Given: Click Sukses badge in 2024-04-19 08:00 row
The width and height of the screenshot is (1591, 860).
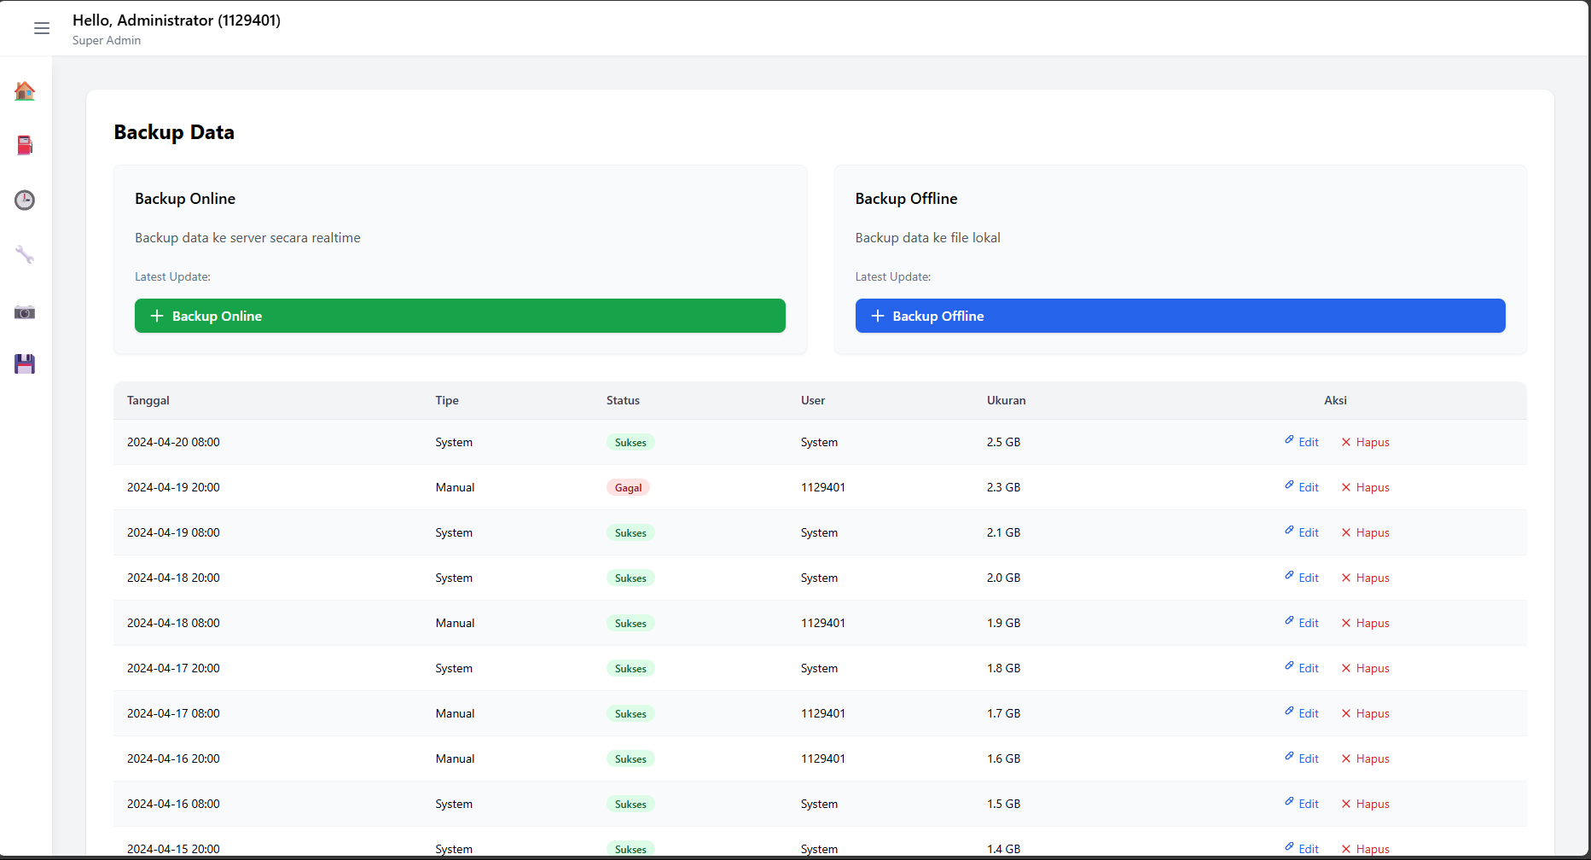Looking at the screenshot, I should [x=630, y=533].
